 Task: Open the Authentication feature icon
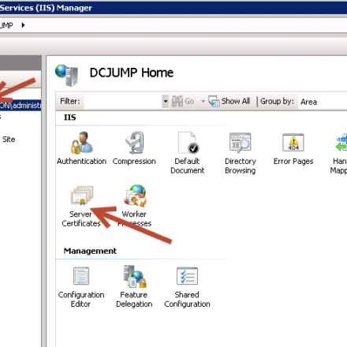point(81,148)
